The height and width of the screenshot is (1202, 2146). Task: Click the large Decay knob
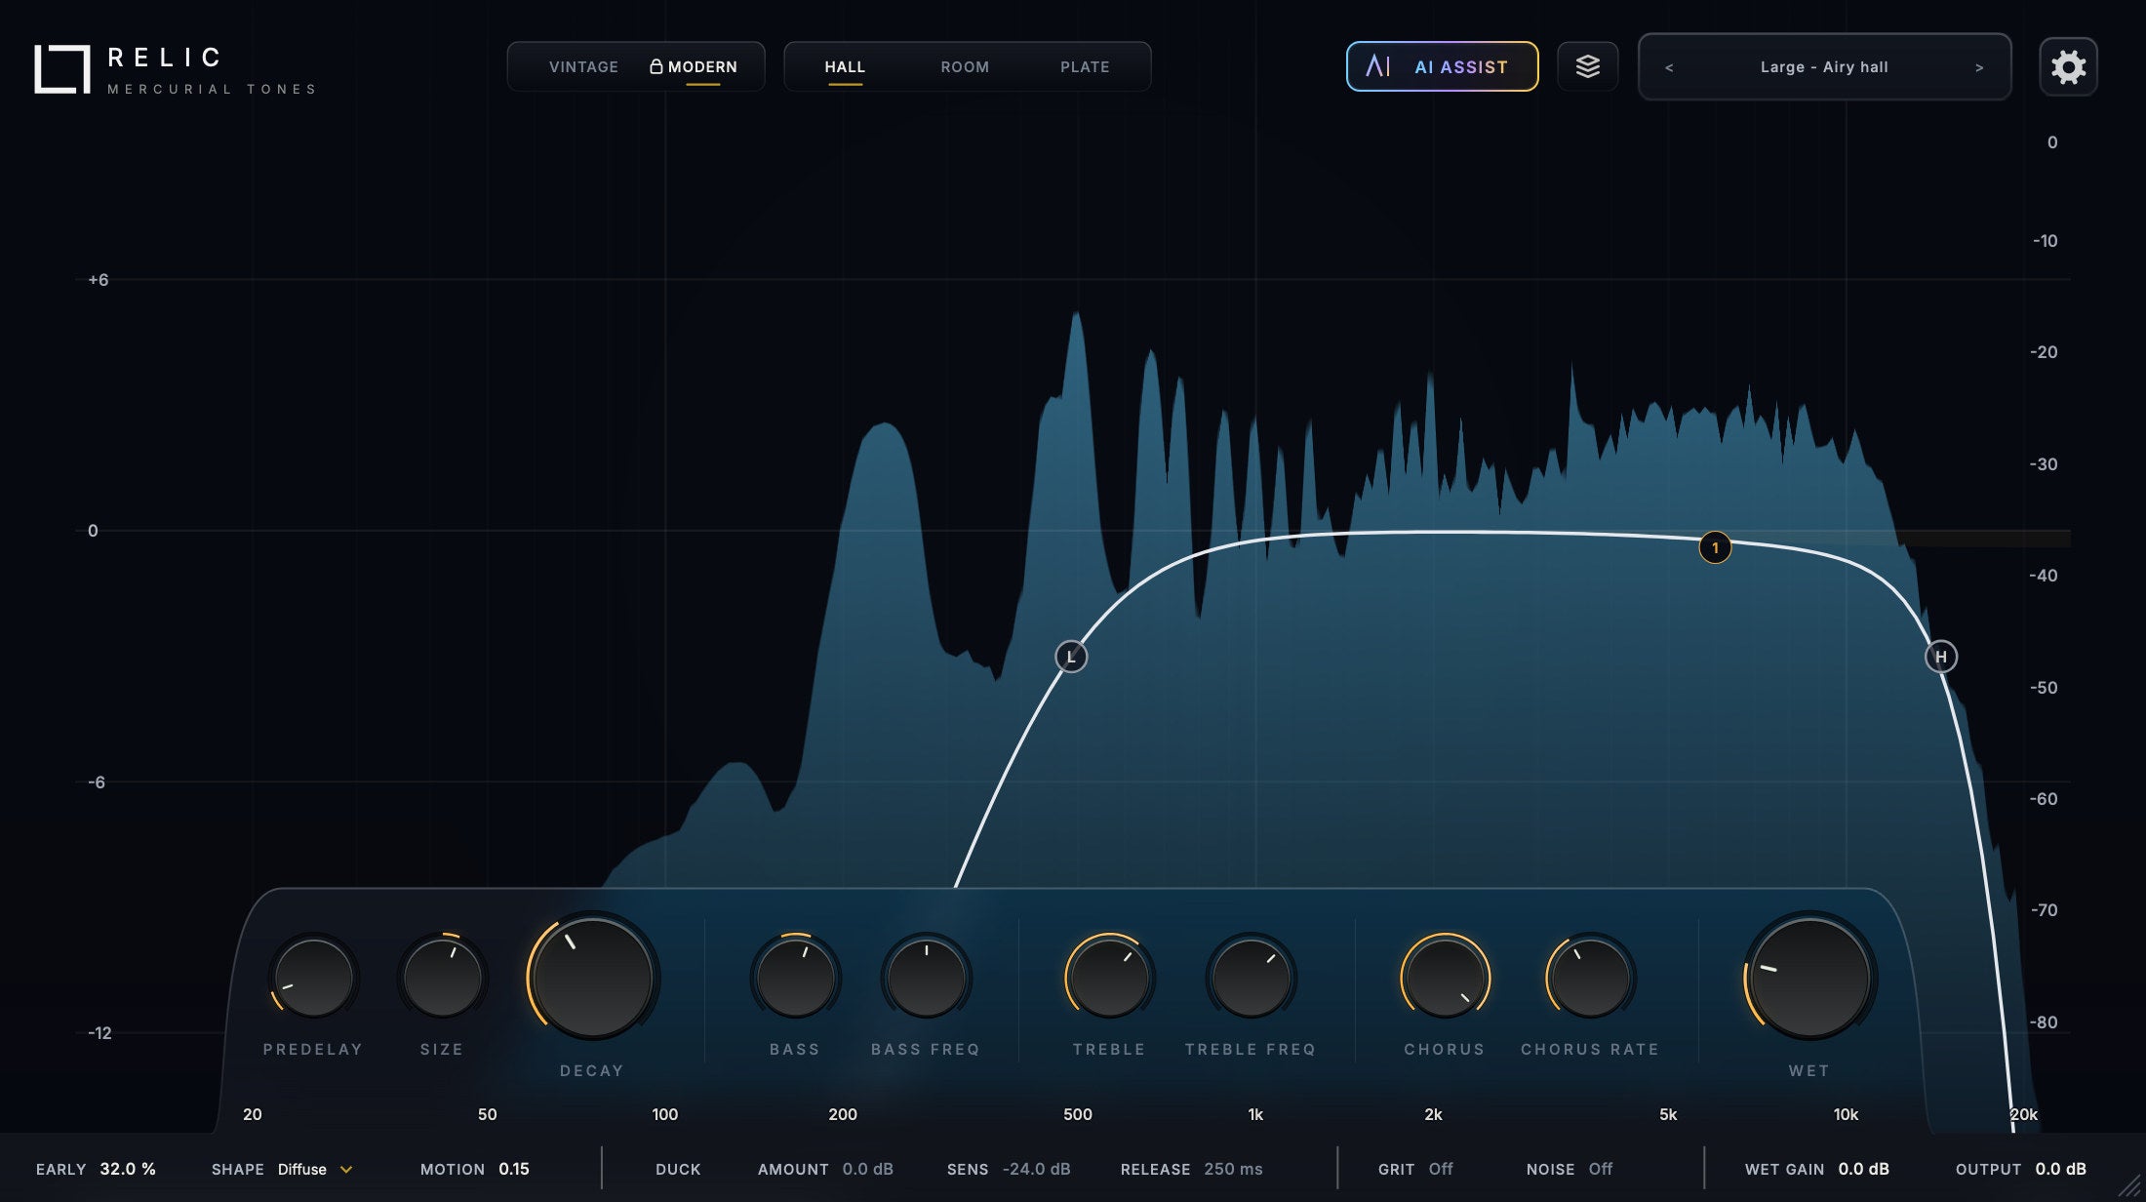(x=592, y=977)
